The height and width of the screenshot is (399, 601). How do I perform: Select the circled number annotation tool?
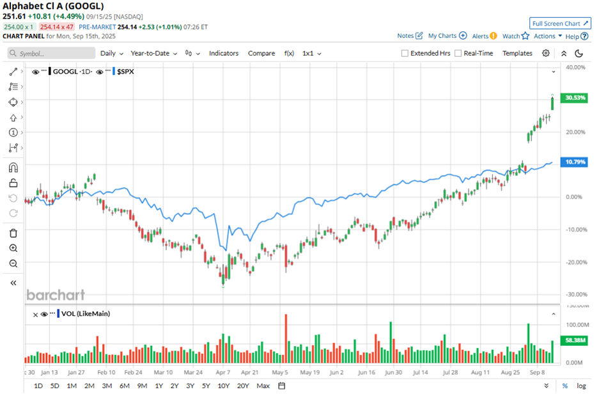[13, 132]
